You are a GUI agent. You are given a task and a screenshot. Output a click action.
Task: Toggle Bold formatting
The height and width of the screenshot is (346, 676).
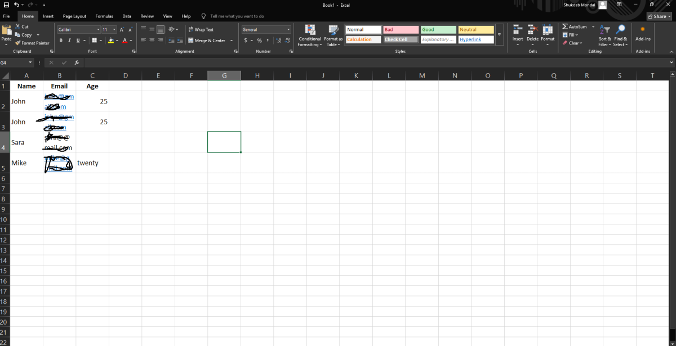(x=61, y=41)
